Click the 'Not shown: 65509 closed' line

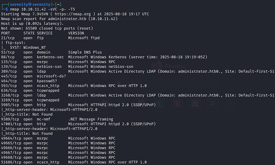tap(47, 29)
